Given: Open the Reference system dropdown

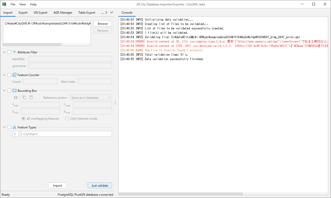Looking at the screenshot, I should 91,97.
